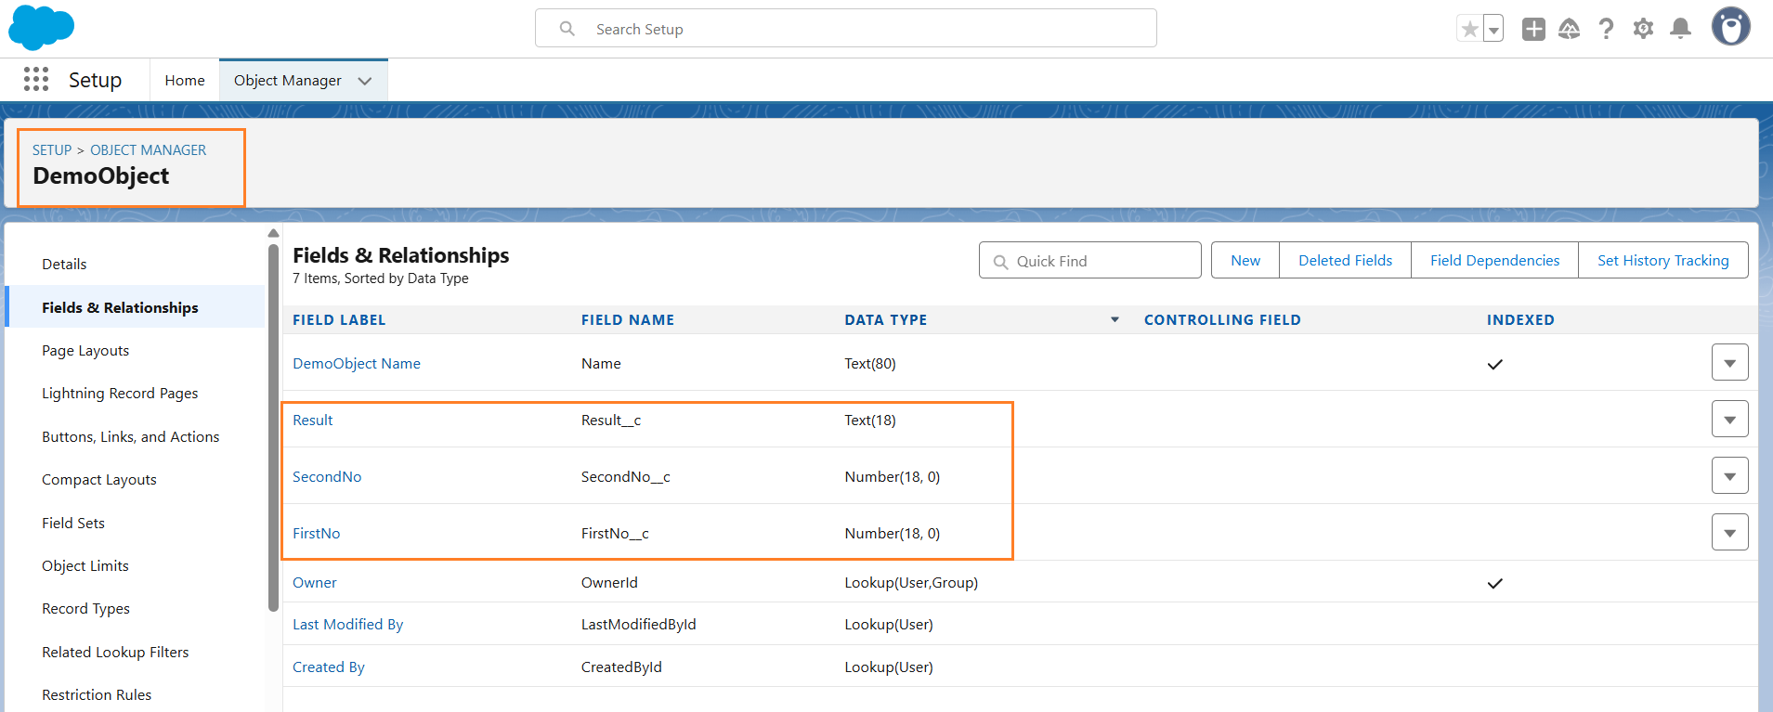Sort by DATA TYPE column header
The height and width of the screenshot is (712, 1773).
click(886, 320)
